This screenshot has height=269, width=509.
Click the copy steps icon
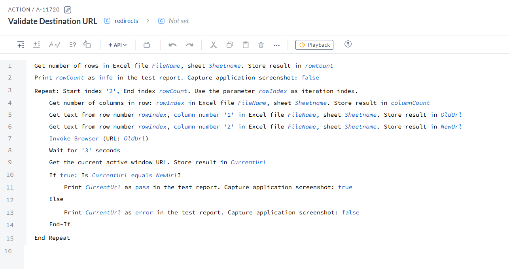click(x=229, y=45)
